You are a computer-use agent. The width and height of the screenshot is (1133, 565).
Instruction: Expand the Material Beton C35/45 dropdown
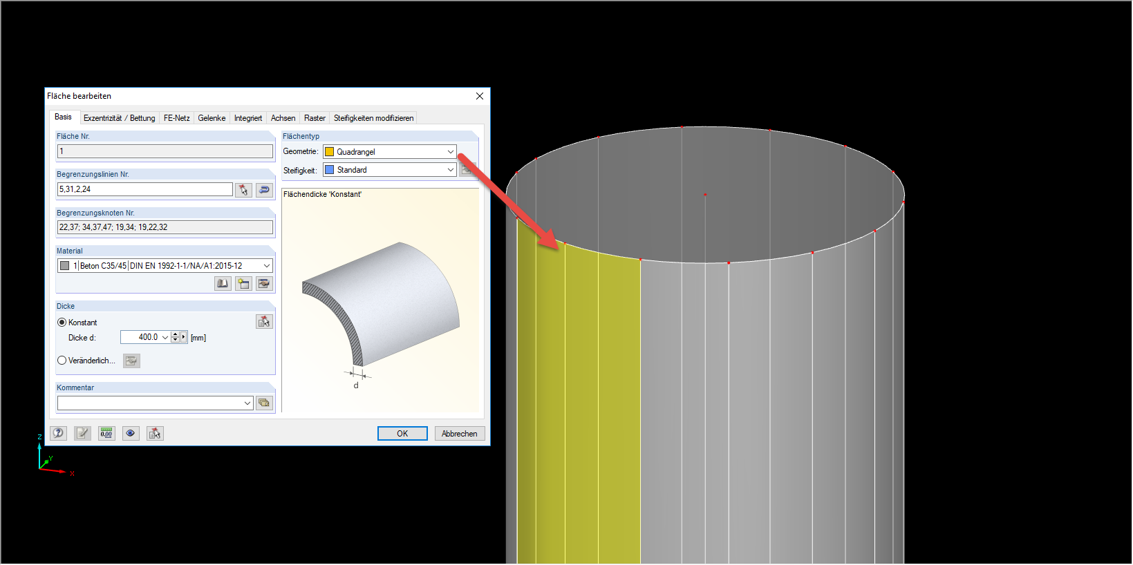(x=267, y=266)
